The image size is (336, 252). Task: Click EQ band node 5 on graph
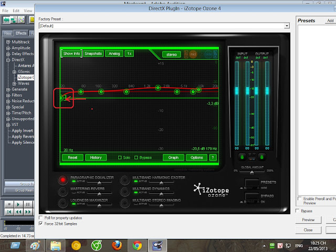[x=158, y=88]
